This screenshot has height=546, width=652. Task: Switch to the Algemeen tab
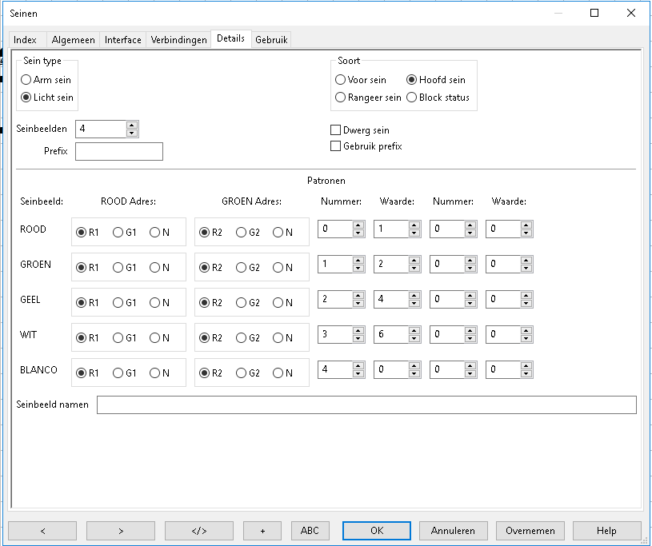[x=73, y=40]
